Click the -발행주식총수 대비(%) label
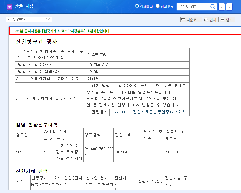The height and width of the screenshot is (193, 241). pyautogui.click(x=38, y=72)
